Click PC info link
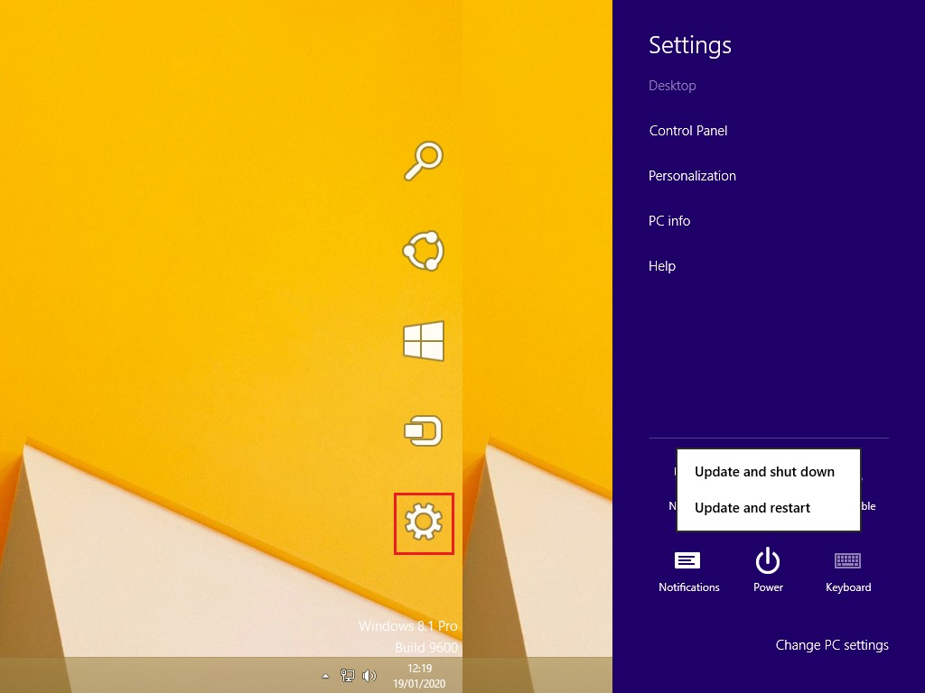The image size is (925, 693). coord(669,221)
